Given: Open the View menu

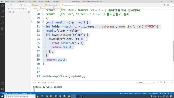Looking at the screenshot, I should point(28,2).
